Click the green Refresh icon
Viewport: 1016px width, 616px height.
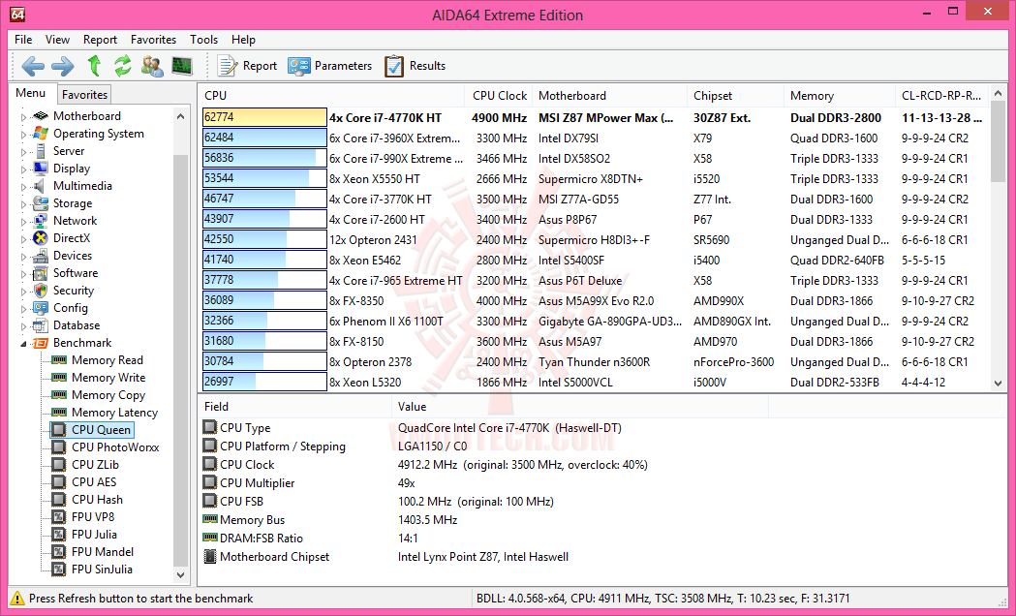pyautogui.click(x=123, y=66)
